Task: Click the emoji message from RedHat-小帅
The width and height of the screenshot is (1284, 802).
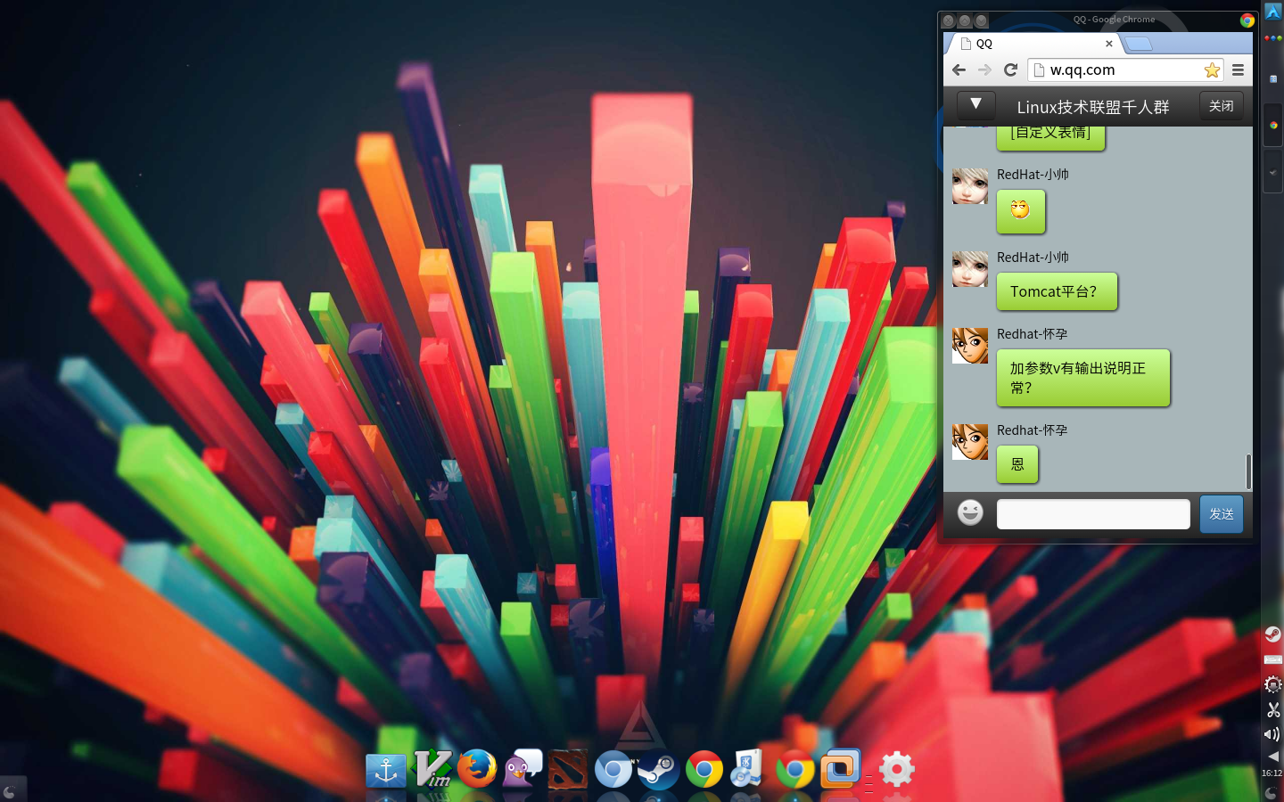Action: pyautogui.click(x=1021, y=209)
